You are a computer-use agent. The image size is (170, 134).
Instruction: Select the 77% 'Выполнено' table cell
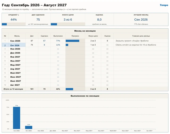tap(58, 41)
